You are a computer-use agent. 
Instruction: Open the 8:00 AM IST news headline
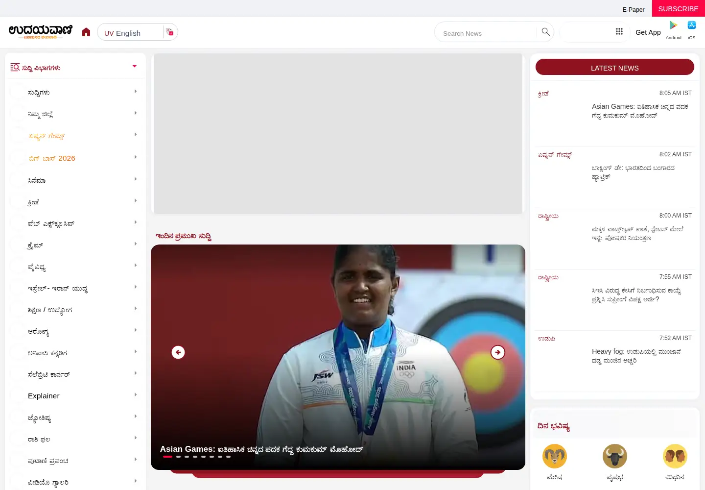click(638, 233)
